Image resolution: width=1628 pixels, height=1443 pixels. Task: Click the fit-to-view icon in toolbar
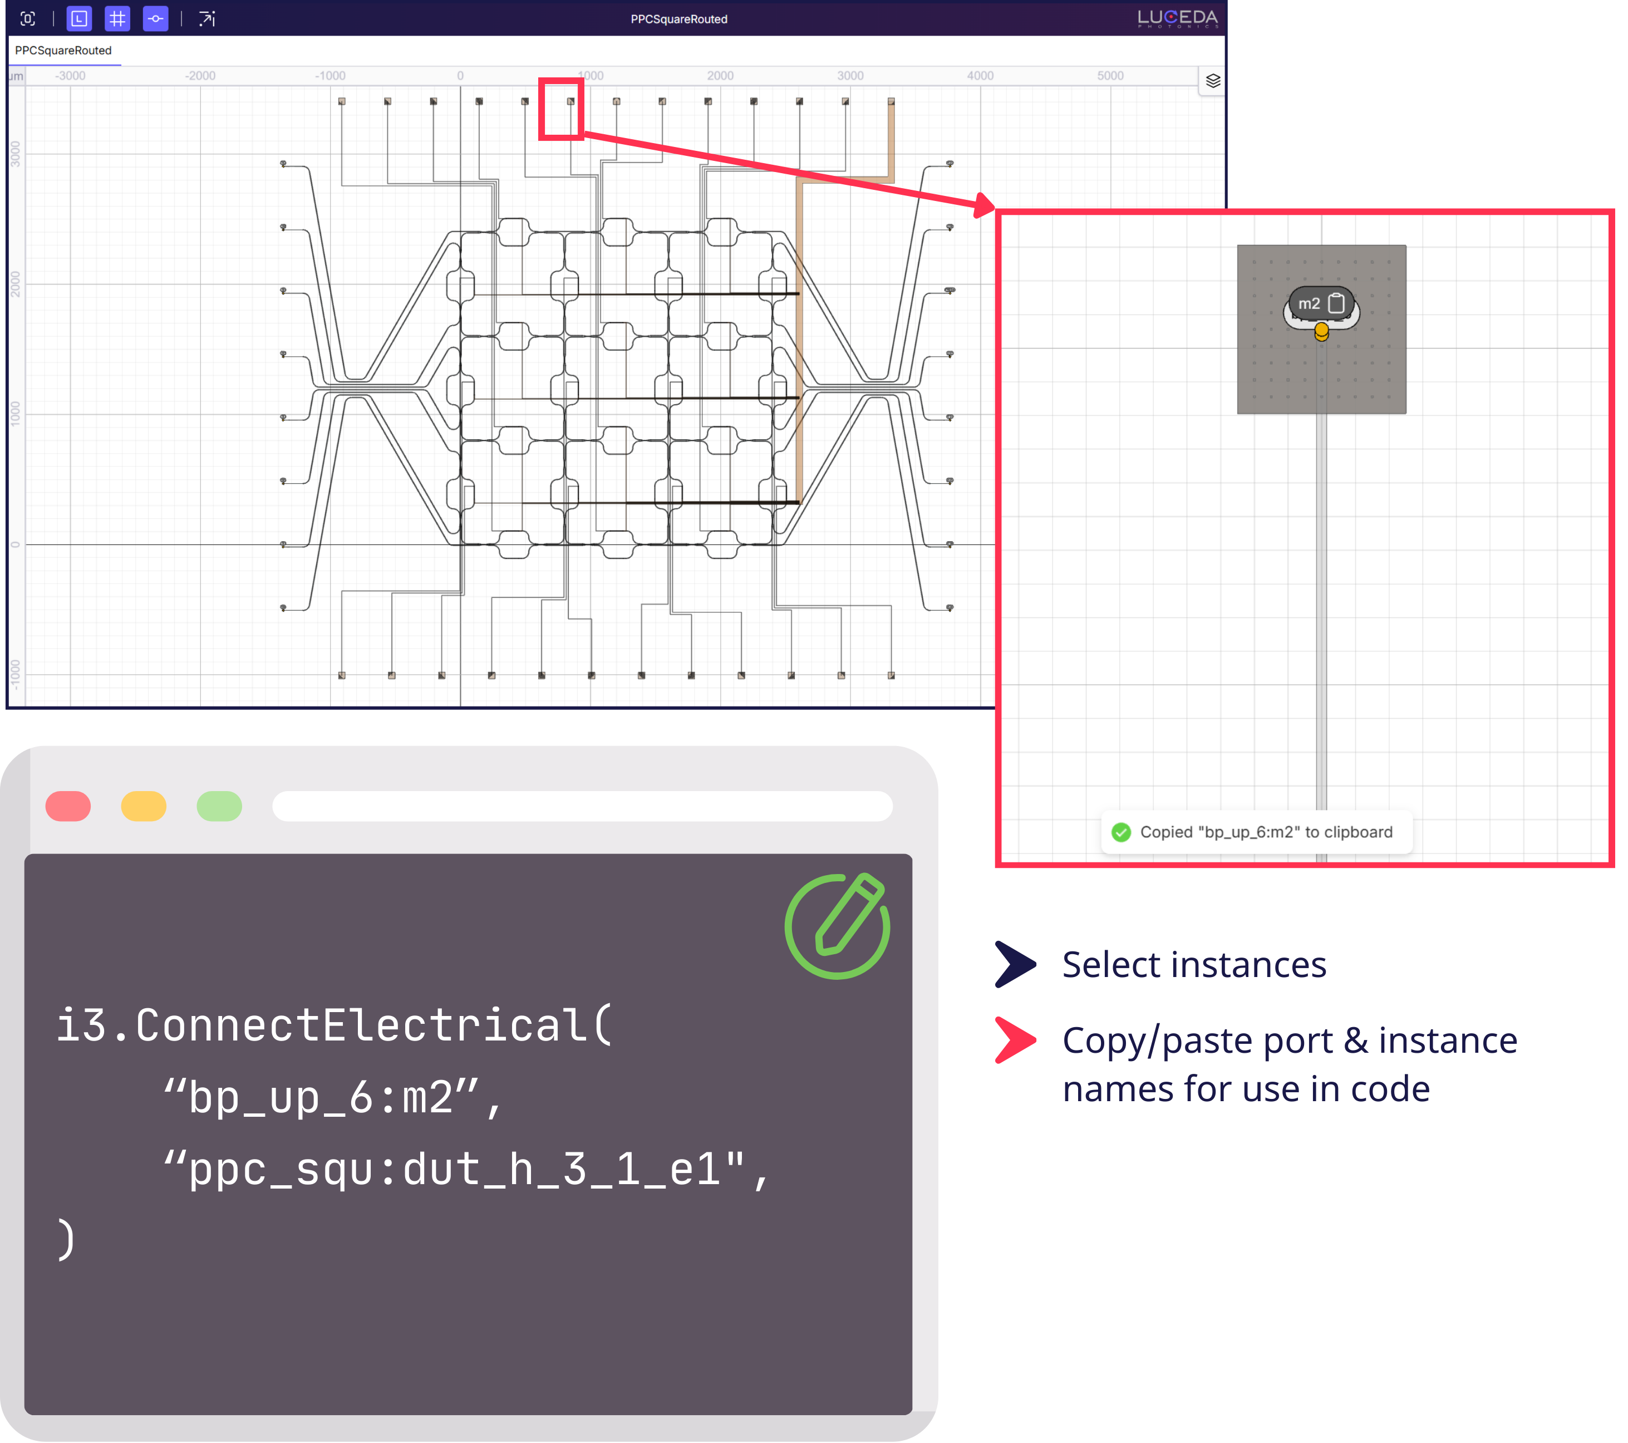[28, 19]
